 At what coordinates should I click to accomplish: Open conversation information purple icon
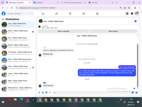135,21
